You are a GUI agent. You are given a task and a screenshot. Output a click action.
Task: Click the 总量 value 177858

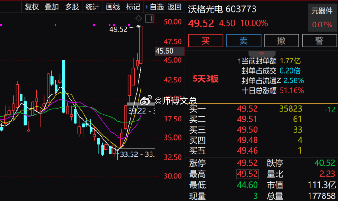(x=322, y=196)
